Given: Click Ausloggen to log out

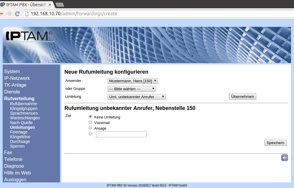Looking at the screenshot, I should point(15,179).
